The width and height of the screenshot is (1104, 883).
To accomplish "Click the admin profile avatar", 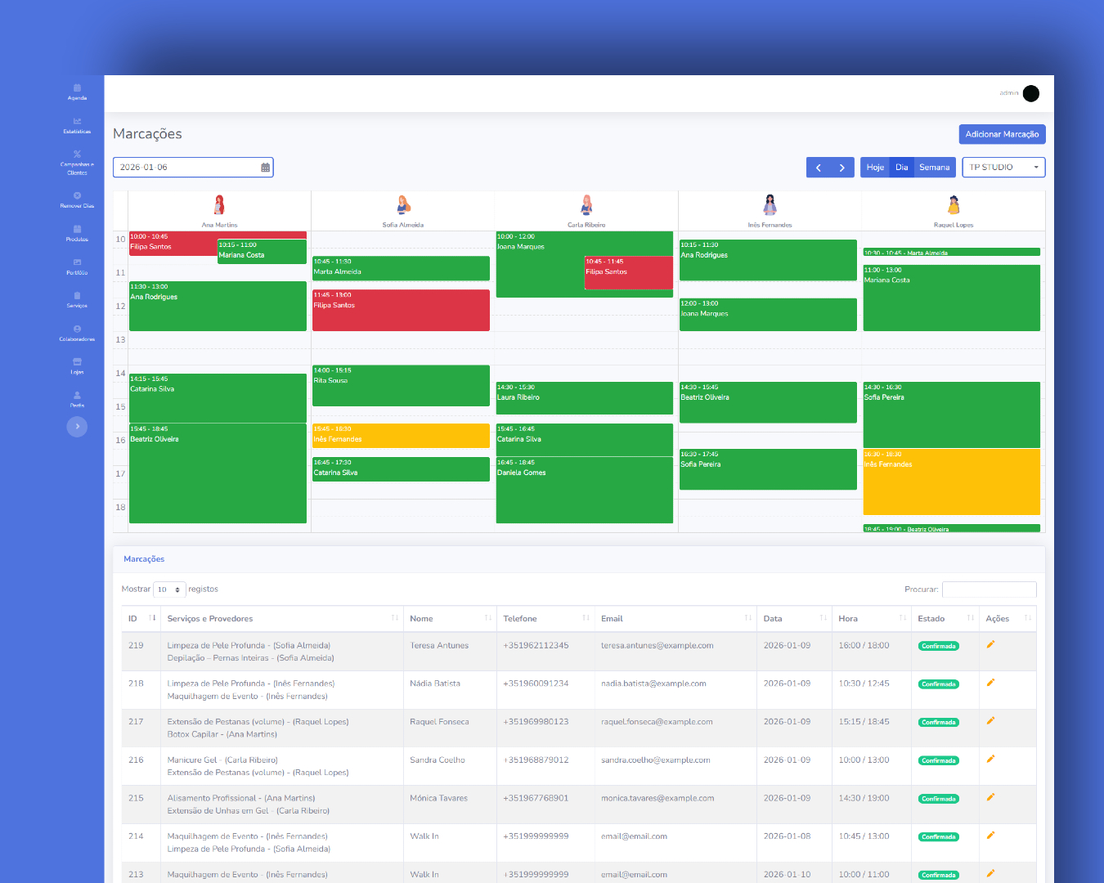I will [1030, 93].
